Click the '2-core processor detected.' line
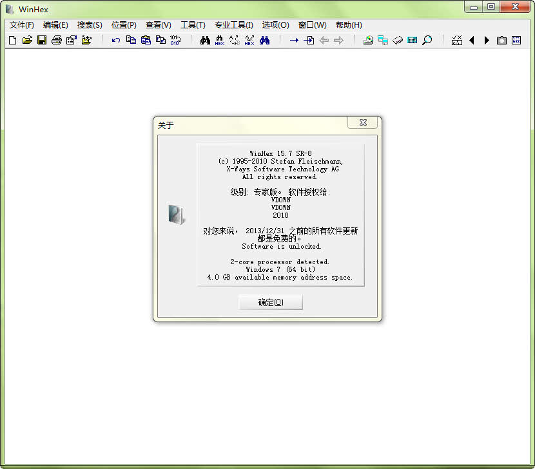 280,262
